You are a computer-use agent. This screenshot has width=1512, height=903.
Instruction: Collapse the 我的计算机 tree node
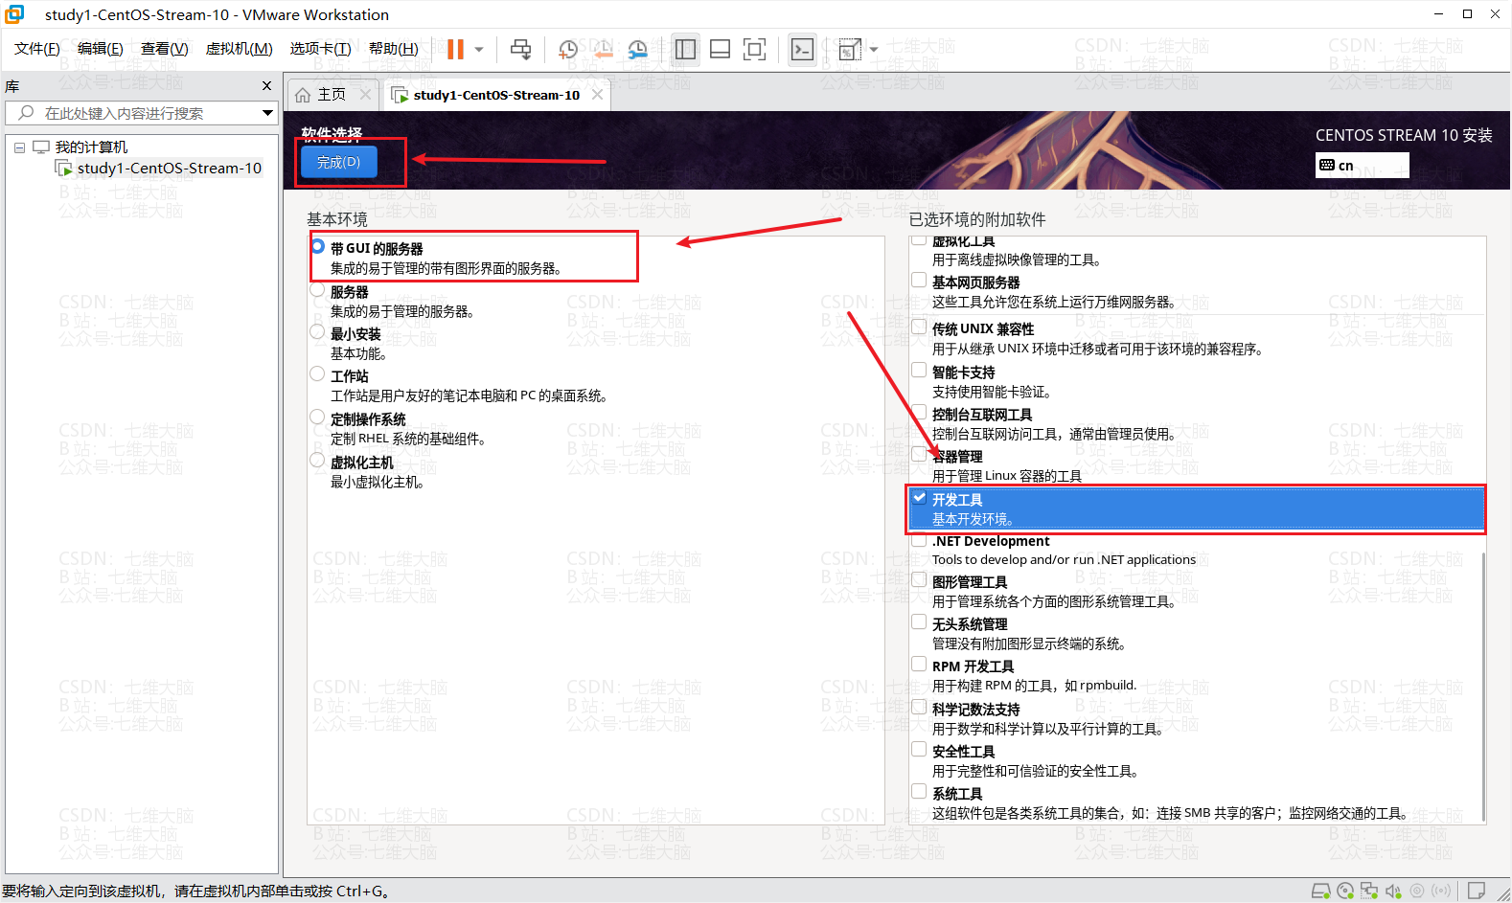[x=19, y=147]
